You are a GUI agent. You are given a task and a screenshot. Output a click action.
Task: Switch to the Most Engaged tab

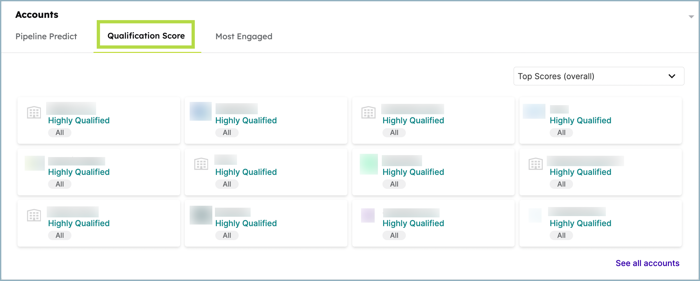[x=244, y=36]
